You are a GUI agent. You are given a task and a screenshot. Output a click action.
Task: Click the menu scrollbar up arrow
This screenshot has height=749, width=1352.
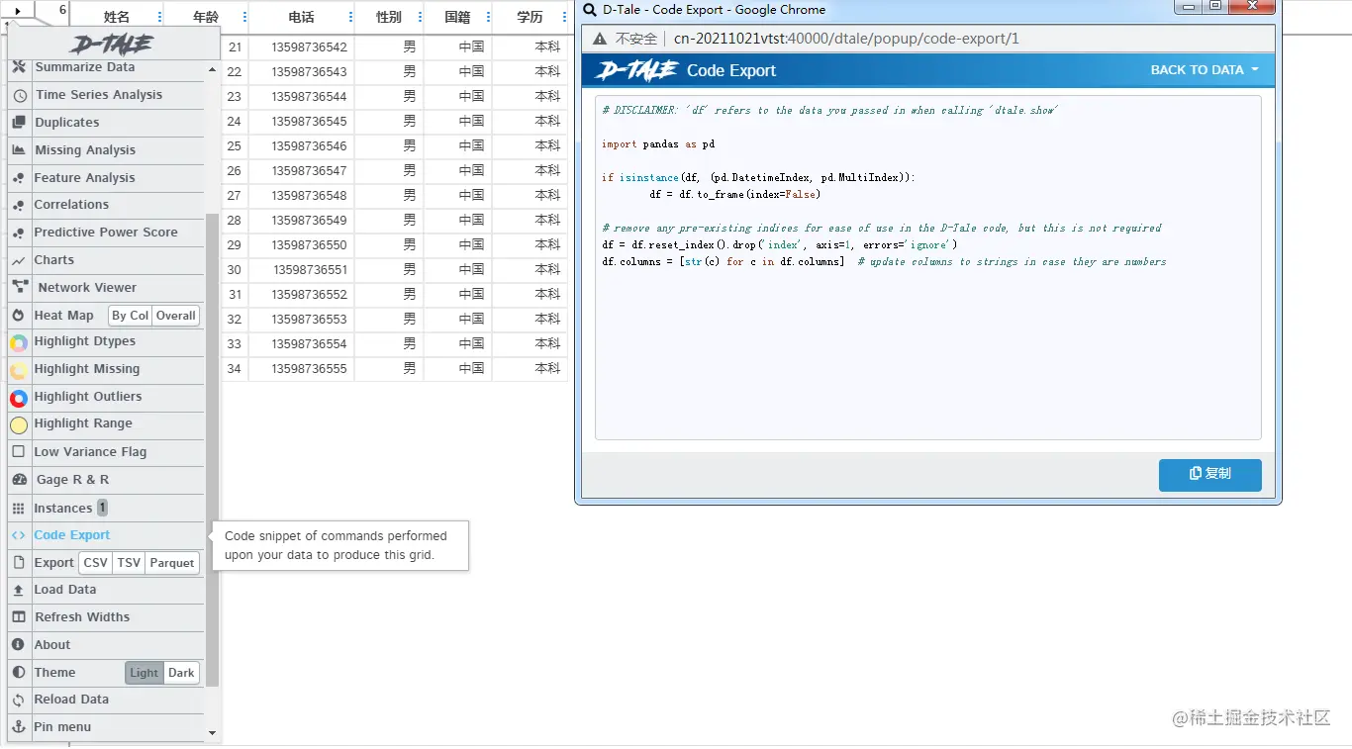(212, 70)
